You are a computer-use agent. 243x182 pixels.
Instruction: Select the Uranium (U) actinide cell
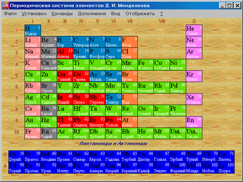tap(49, 168)
